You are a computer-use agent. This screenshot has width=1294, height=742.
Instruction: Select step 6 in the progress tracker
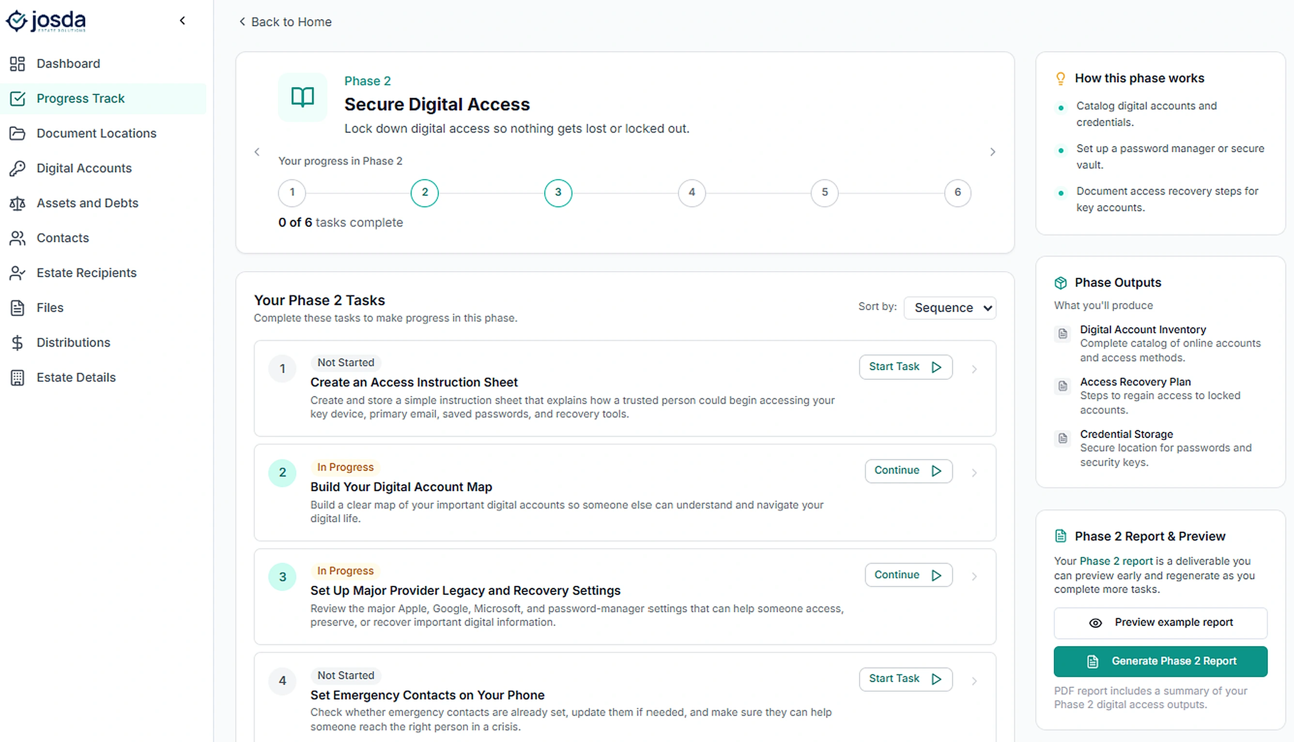pos(958,193)
